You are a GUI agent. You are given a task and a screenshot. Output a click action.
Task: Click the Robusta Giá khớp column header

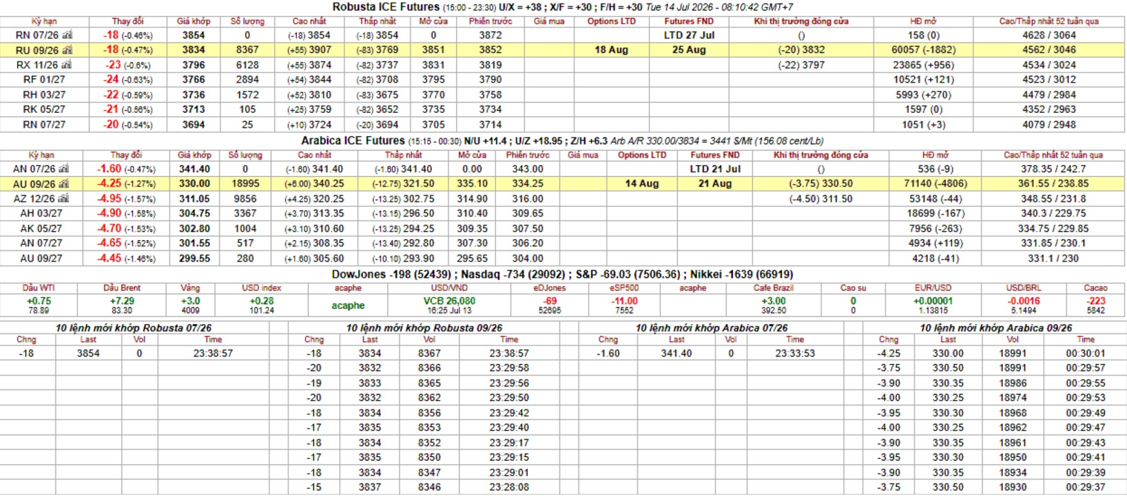point(194,21)
